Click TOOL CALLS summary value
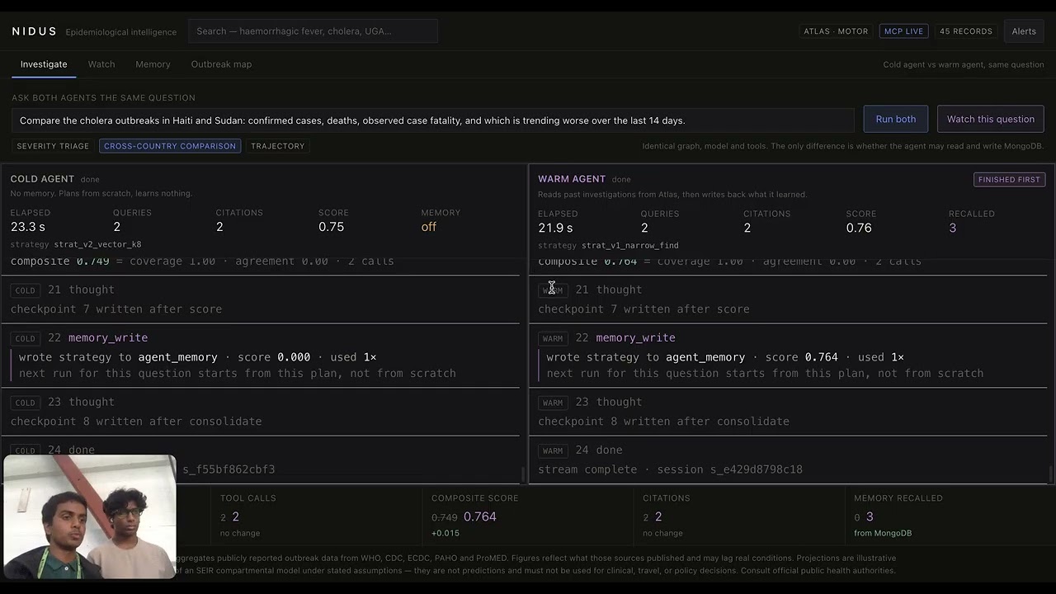Screen dimensions: 1056x594 (x=235, y=516)
